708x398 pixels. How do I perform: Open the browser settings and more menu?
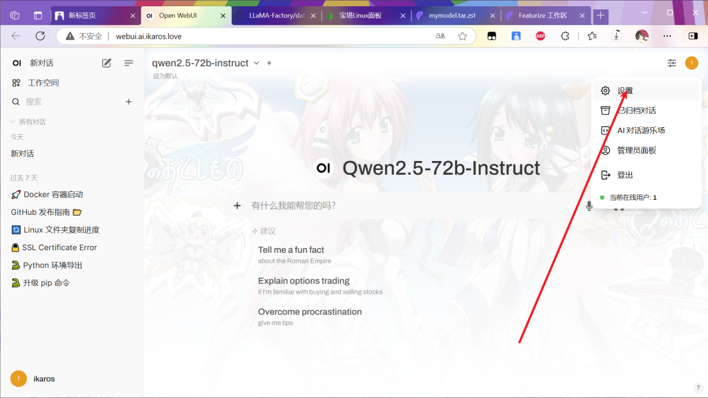pyautogui.click(x=667, y=36)
